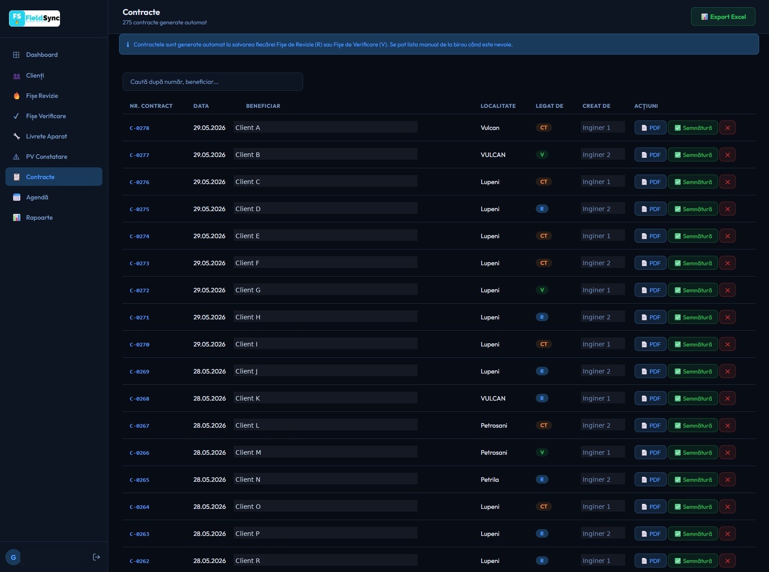
Task: Open PDF for contract C-0271
Action: point(650,317)
